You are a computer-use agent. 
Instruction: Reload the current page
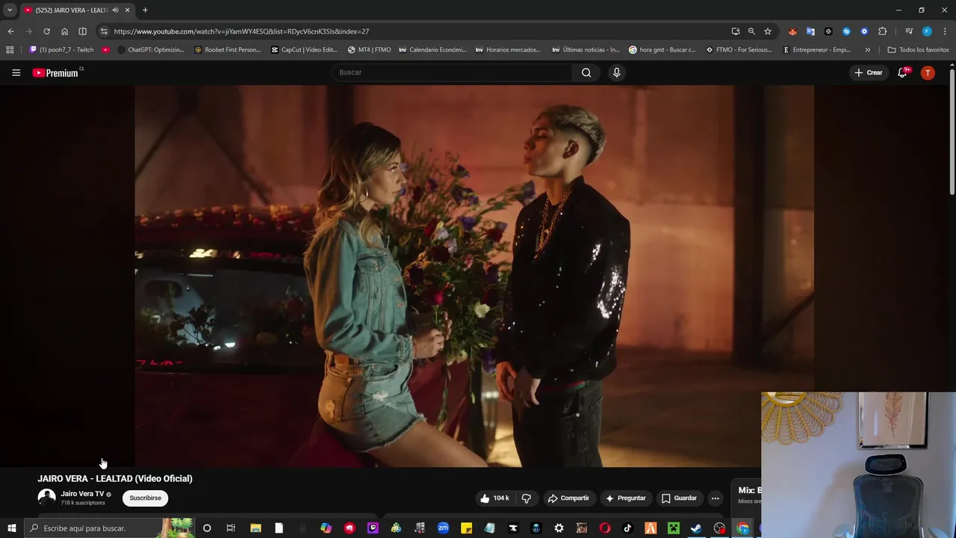pos(46,31)
